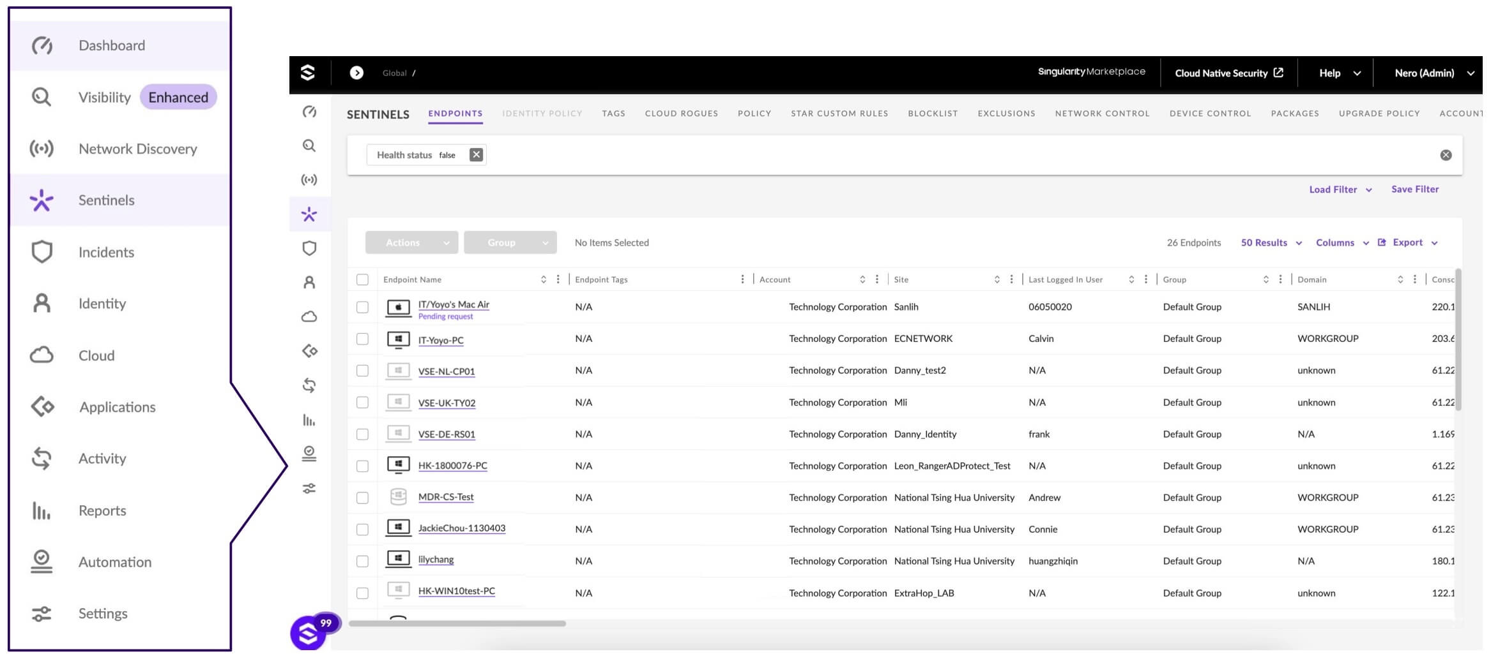1491x661 pixels.
Task: Open the Singularity Marketplace link
Action: coord(1091,72)
